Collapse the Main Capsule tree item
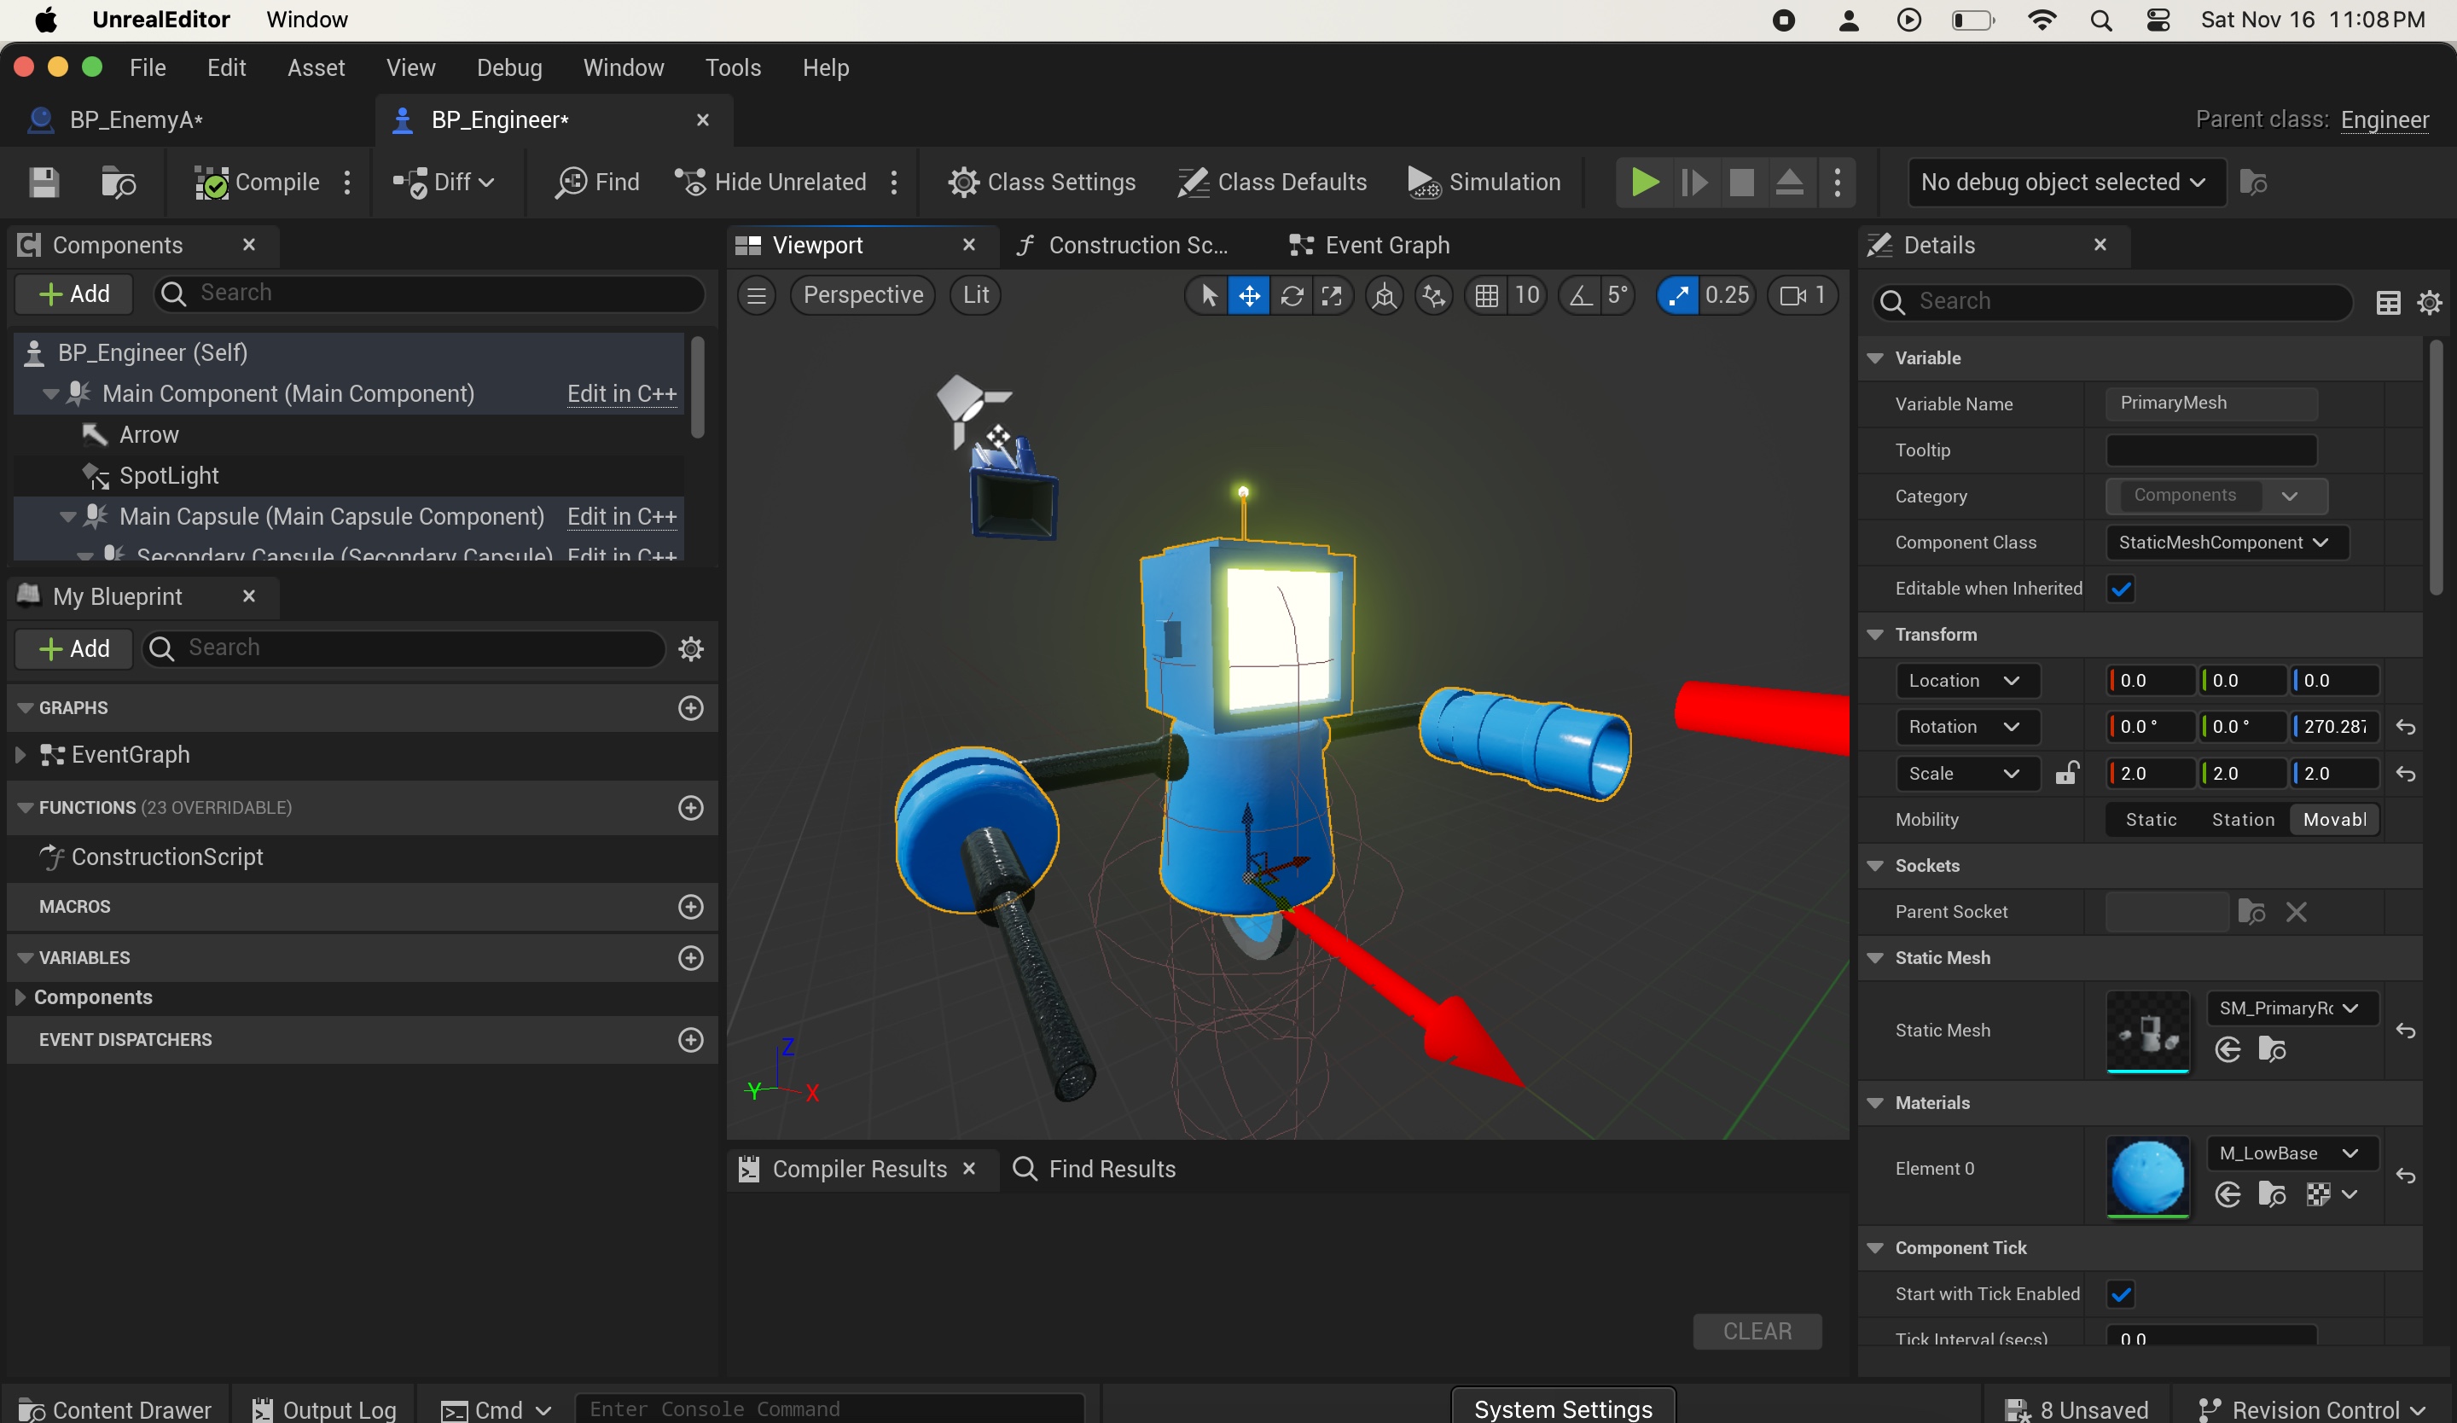 [67, 517]
